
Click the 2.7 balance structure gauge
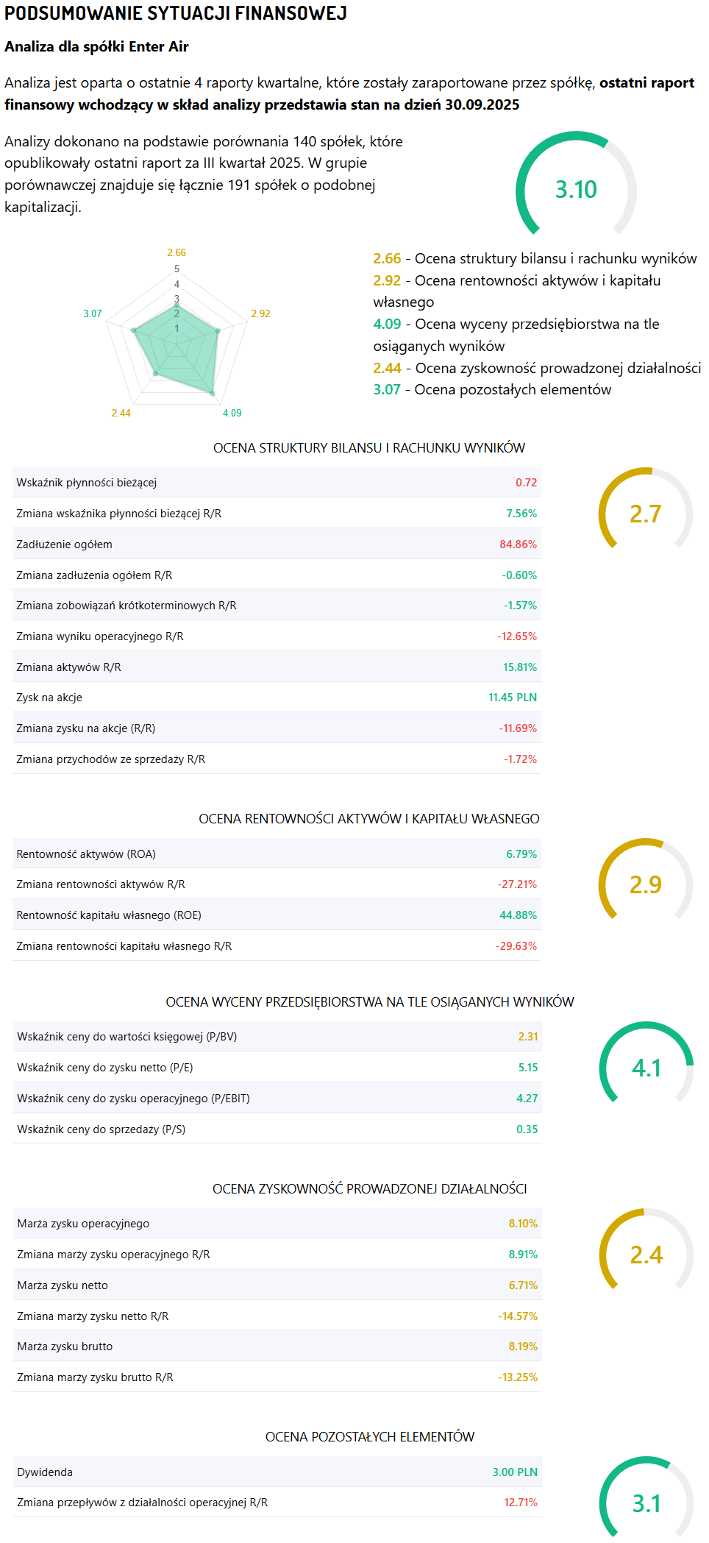[x=645, y=514]
